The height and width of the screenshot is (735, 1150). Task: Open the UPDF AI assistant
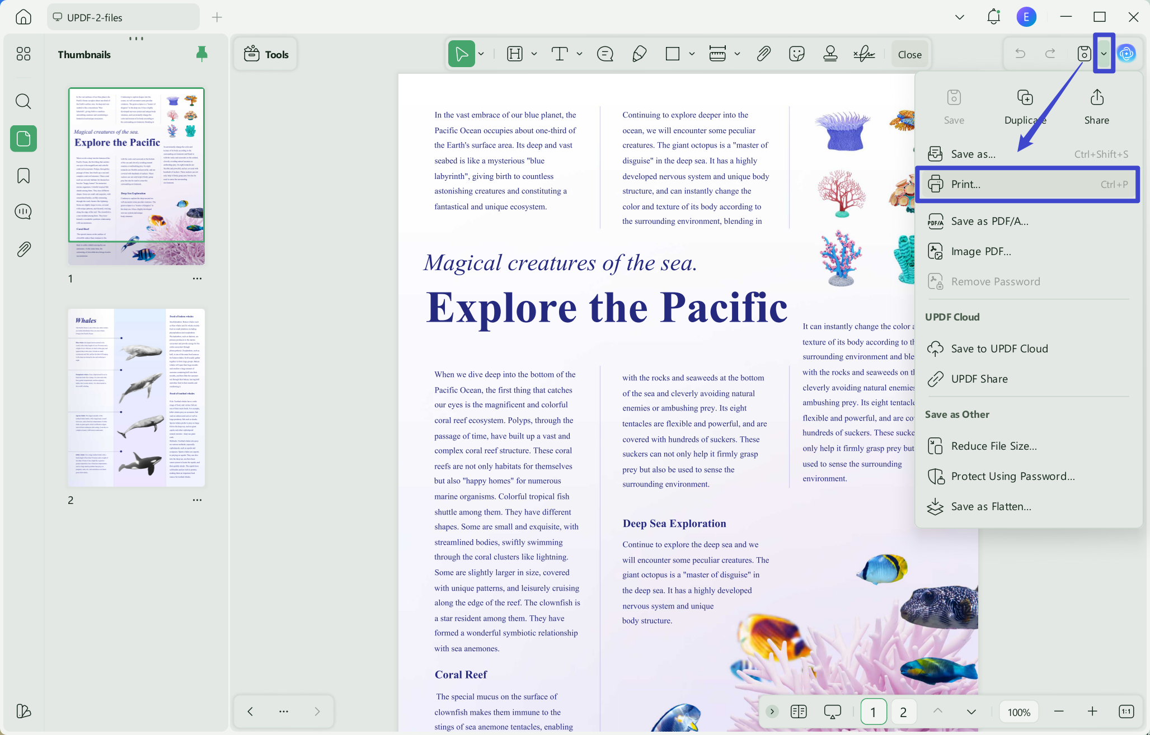click(1126, 54)
